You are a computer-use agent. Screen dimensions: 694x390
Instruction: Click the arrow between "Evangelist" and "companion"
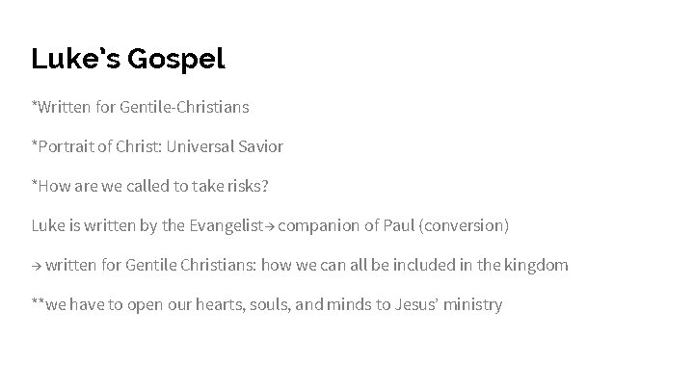270,227
